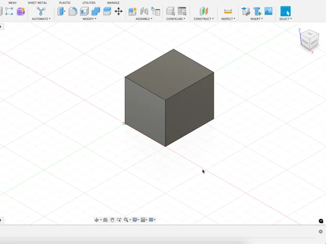Activate the Zoom magnifier with plus
This screenshot has height=244, width=326.
[119, 220]
